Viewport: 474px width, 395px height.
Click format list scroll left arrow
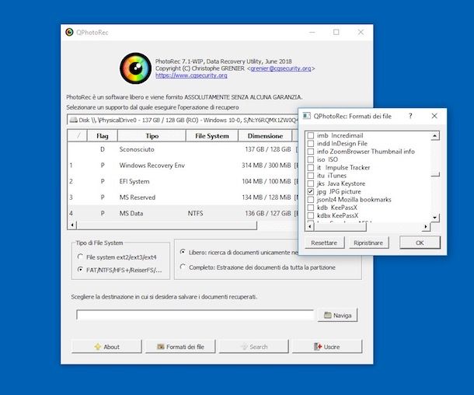(309, 226)
